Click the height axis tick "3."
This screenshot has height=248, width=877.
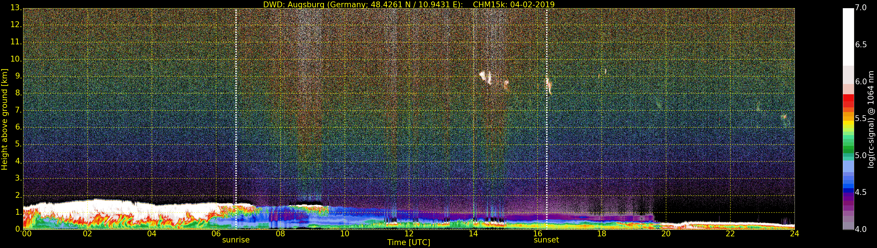[18, 178]
